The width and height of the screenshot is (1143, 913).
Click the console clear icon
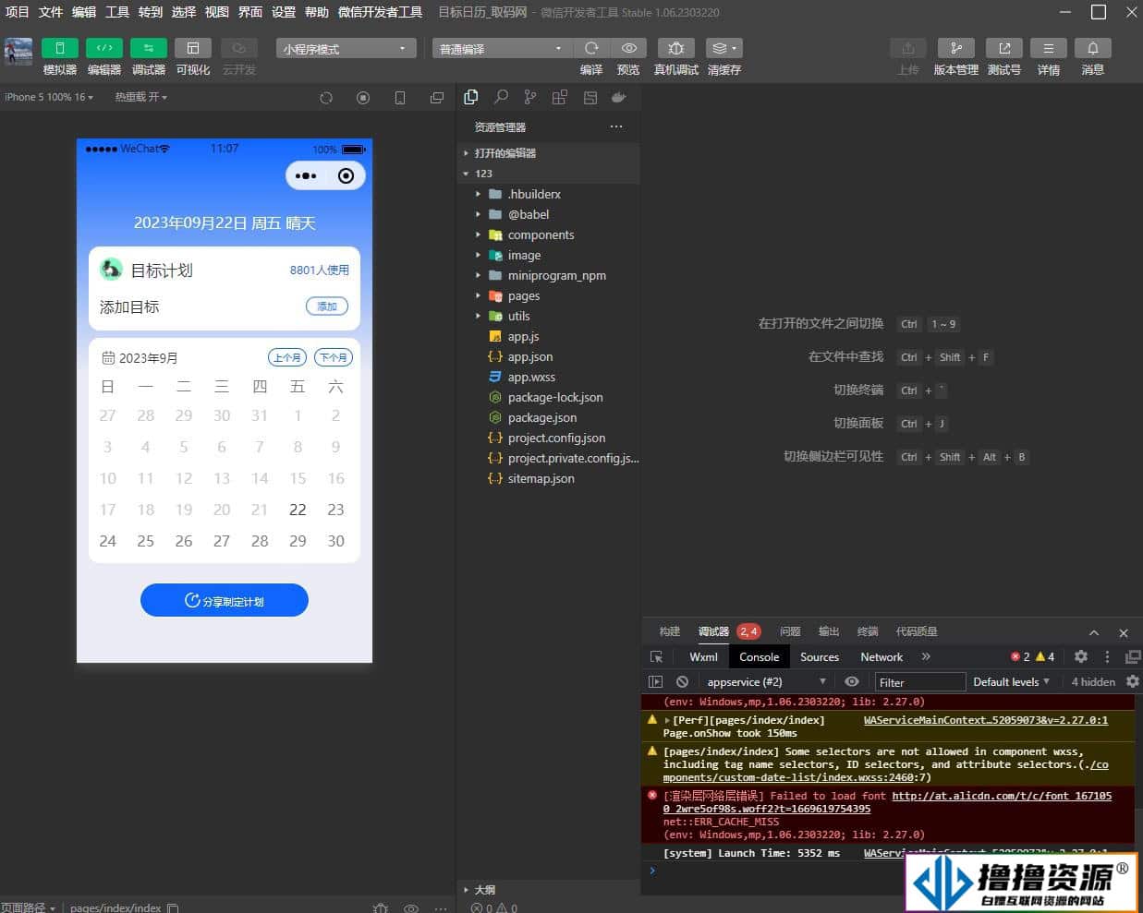(682, 682)
